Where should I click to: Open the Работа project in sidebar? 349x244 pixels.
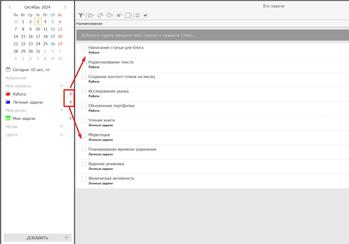[x=19, y=94]
